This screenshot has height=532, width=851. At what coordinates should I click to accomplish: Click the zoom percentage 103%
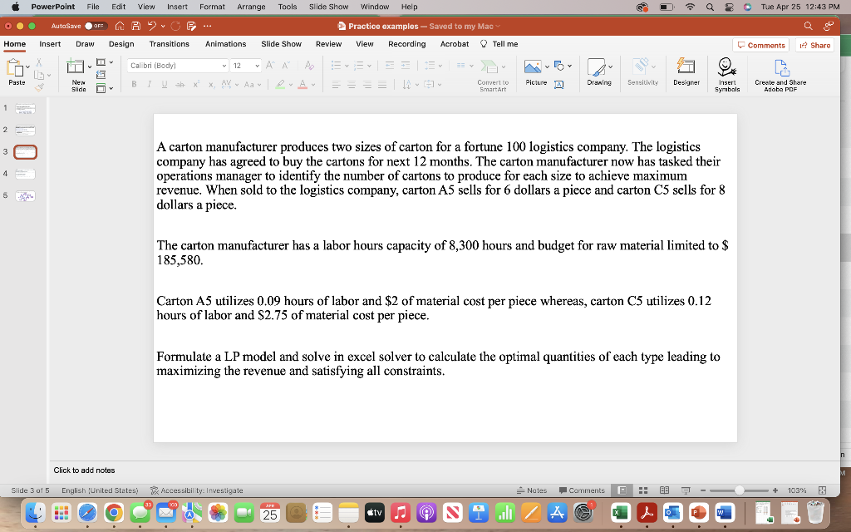coord(797,490)
